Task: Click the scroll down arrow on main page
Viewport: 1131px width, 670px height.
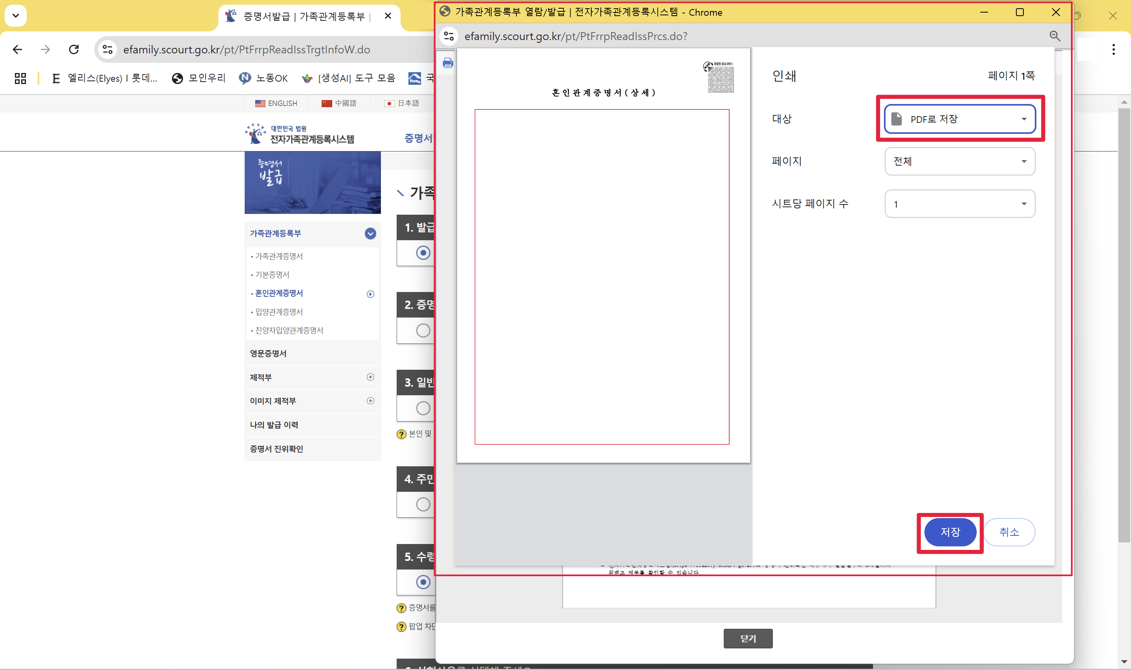Action: [x=1124, y=661]
